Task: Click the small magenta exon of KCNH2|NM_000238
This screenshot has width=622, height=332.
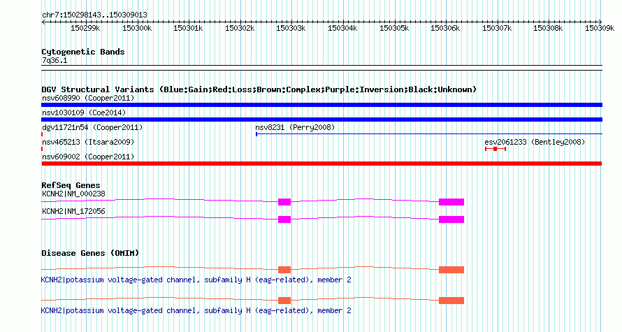Action: [x=284, y=202]
